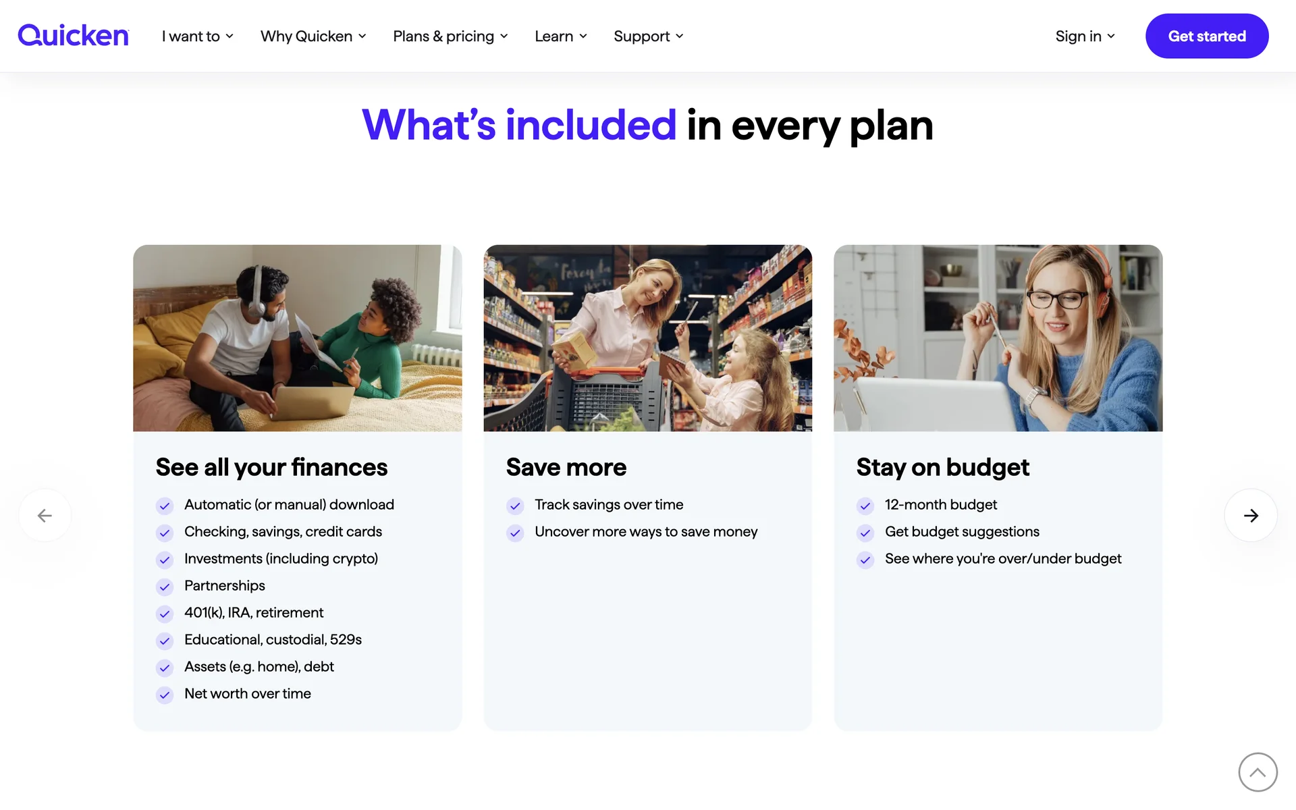Open the Learn menu
1296x810 pixels.
pos(561,36)
